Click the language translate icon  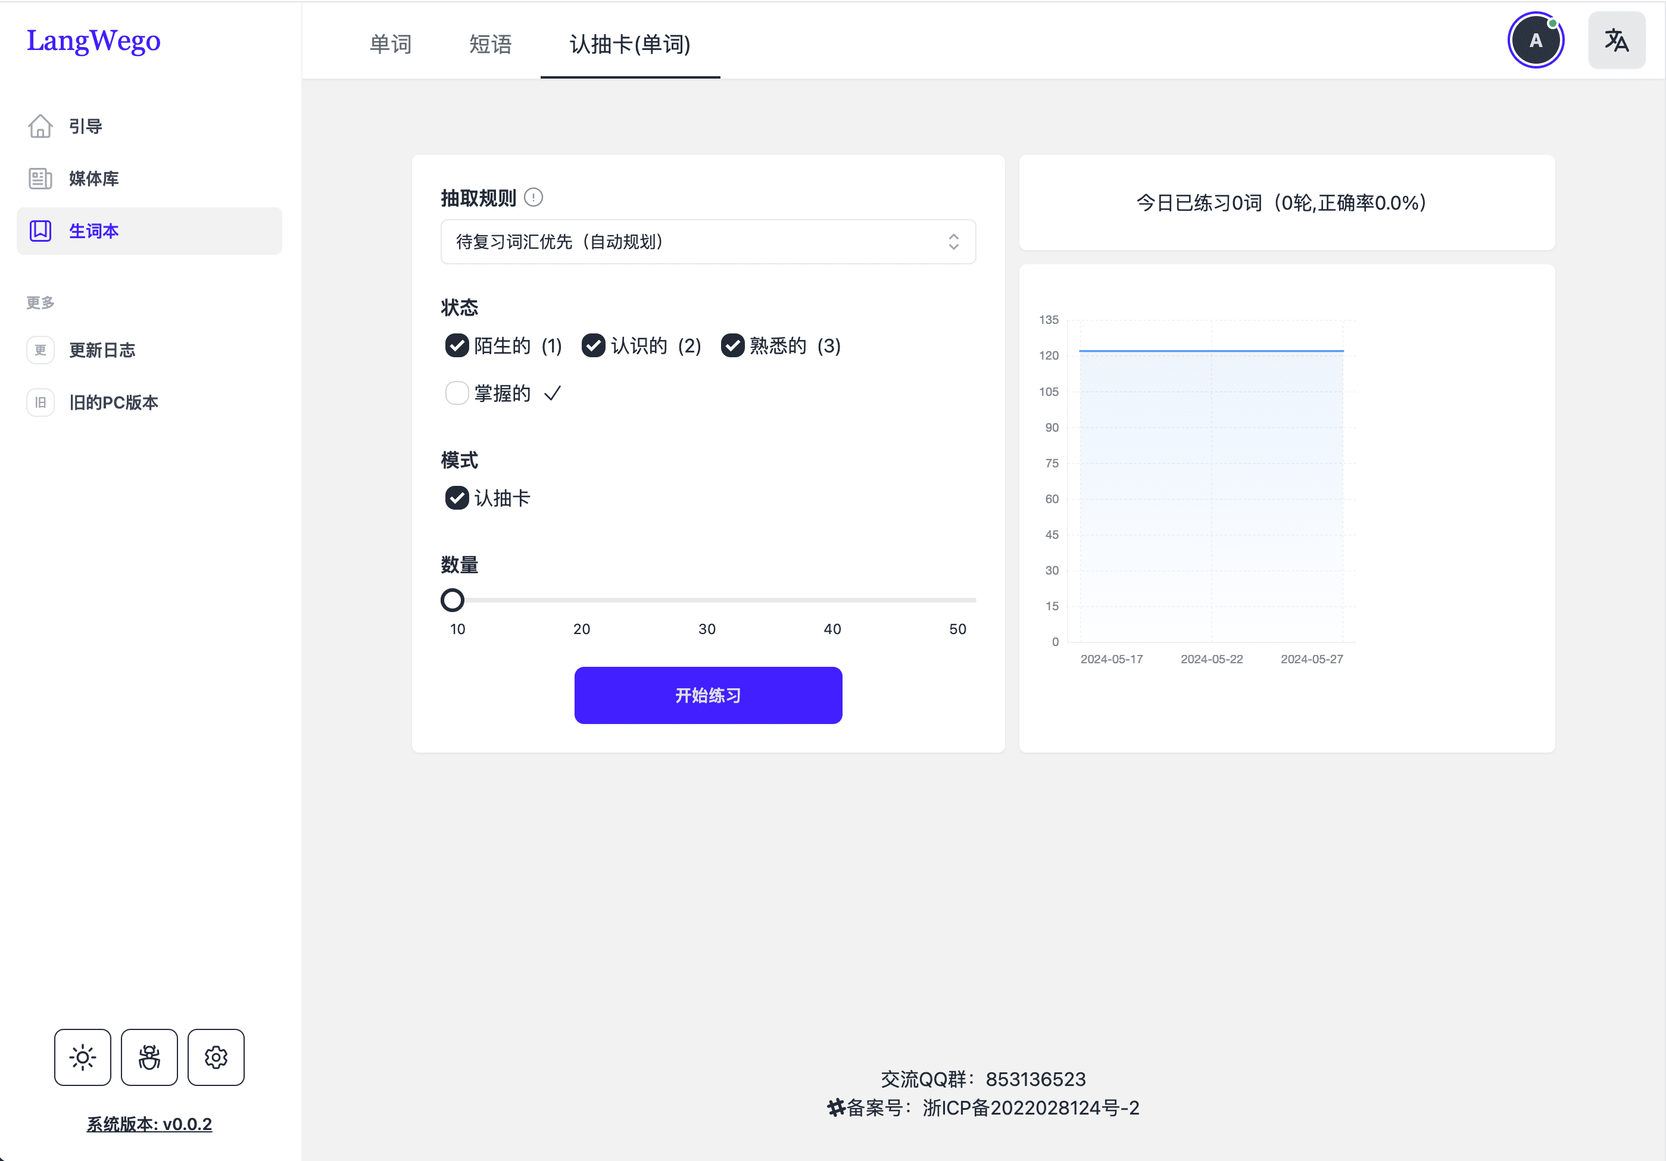[x=1617, y=40]
